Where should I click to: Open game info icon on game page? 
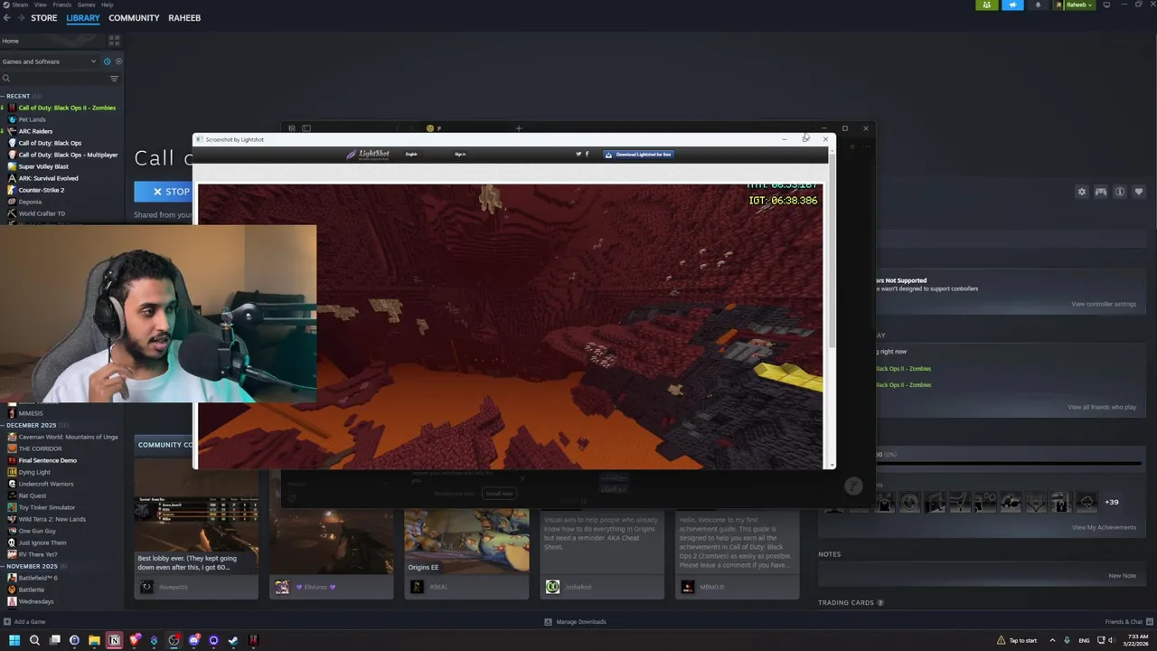(1120, 192)
